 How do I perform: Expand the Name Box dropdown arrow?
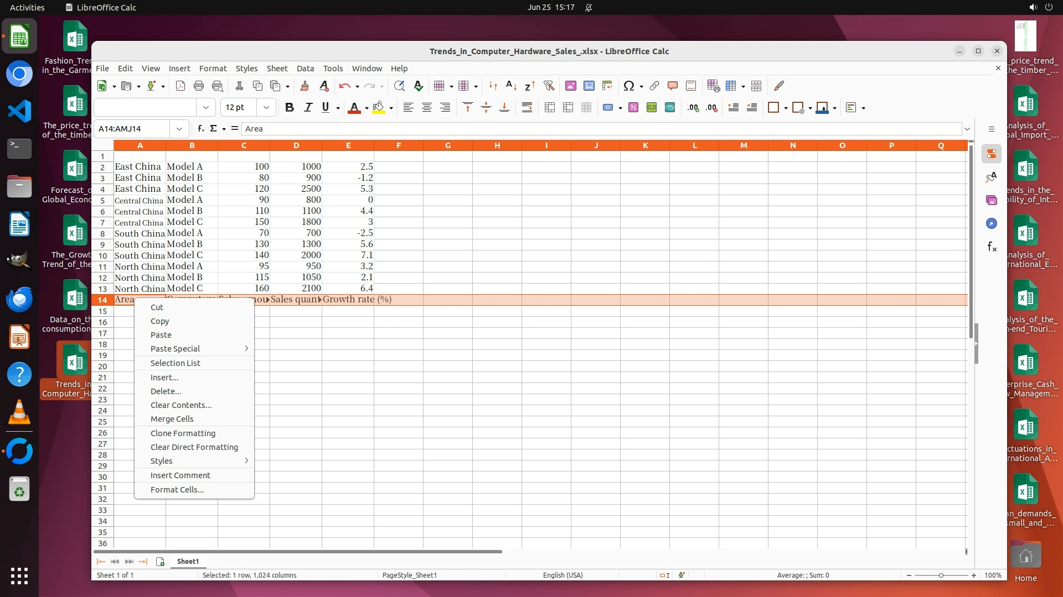click(179, 129)
